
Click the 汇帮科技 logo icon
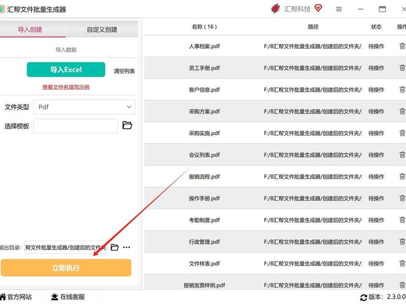click(x=276, y=9)
